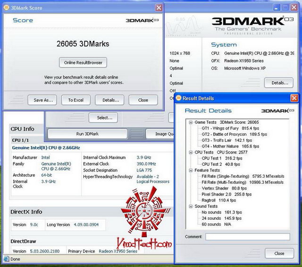The width and height of the screenshot is (302, 267).
Task: Click OS Microsoft Windows XP in System panel
Action: point(244,69)
